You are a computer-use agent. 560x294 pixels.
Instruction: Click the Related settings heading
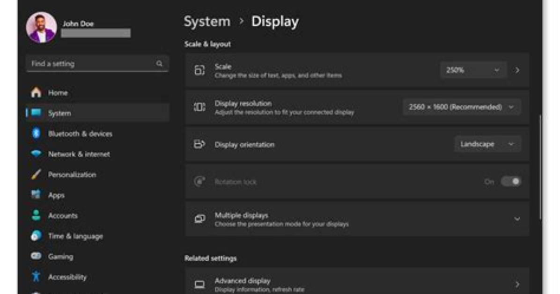(x=210, y=258)
